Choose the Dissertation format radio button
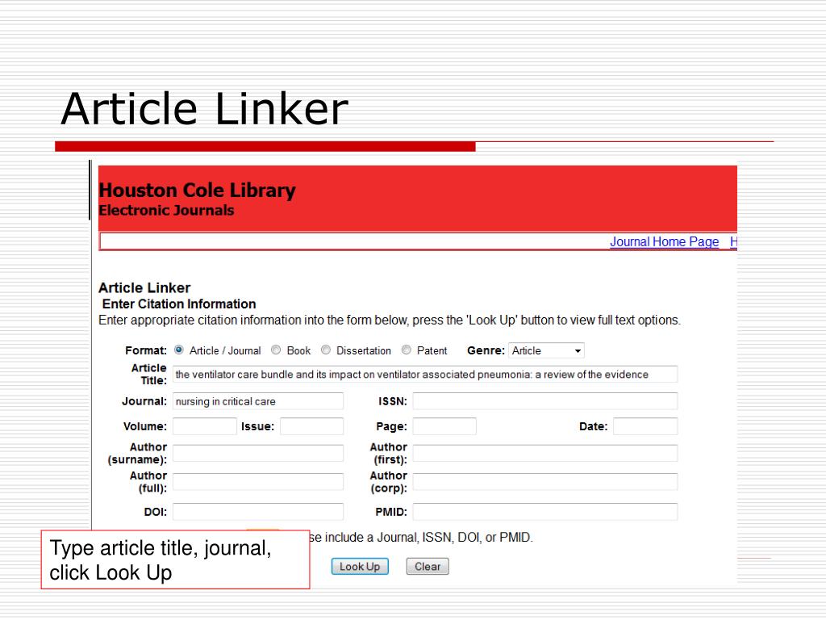This screenshot has width=826, height=620. coord(326,350)
